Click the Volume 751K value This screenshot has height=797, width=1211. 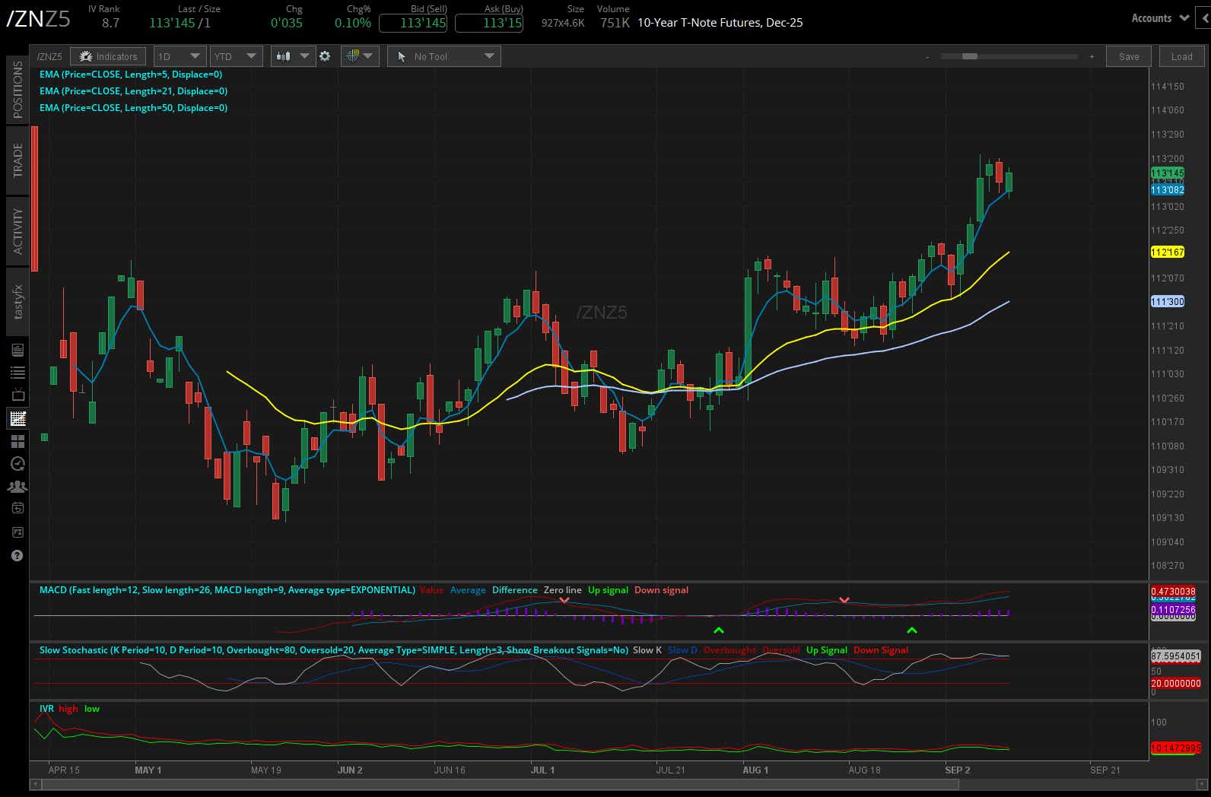(615, 23)
